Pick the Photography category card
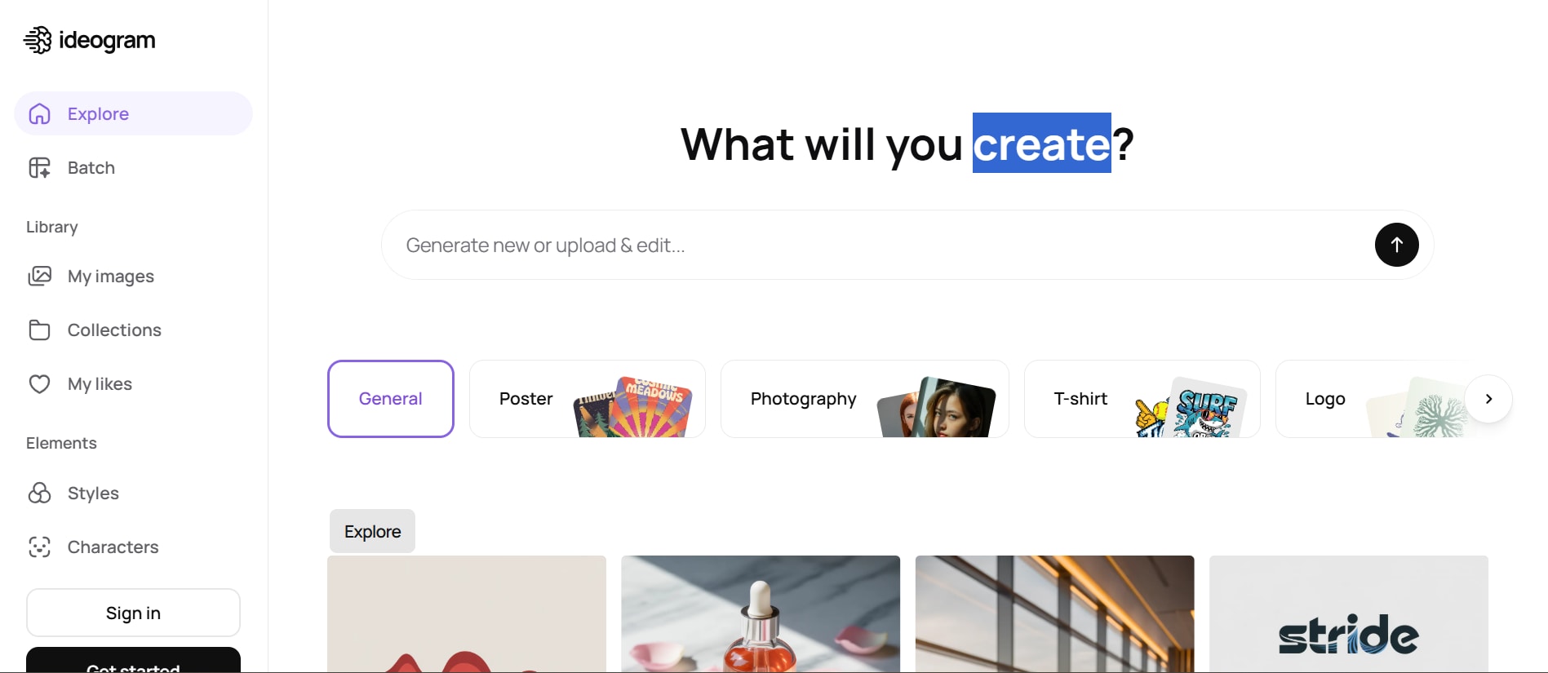Image resolution: width=1548 pixels, height=673 pixels. 865,399
